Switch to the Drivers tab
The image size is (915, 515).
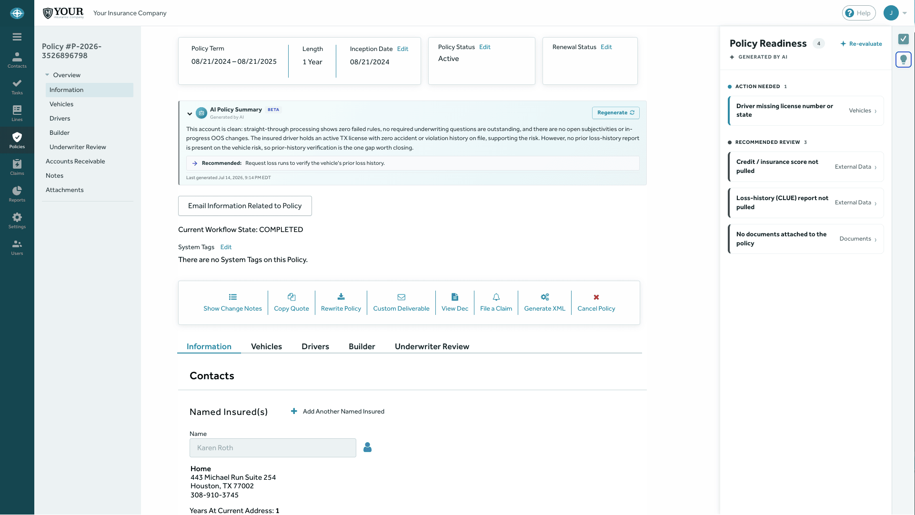(315, 346)
